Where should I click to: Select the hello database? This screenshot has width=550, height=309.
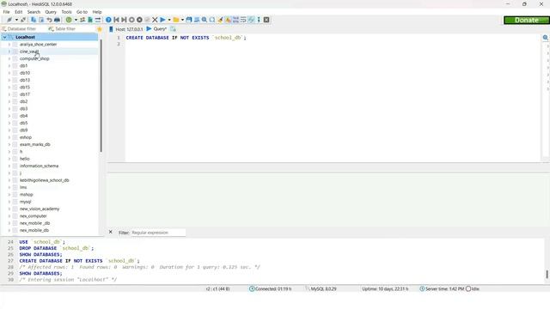(x=25, y=159)
